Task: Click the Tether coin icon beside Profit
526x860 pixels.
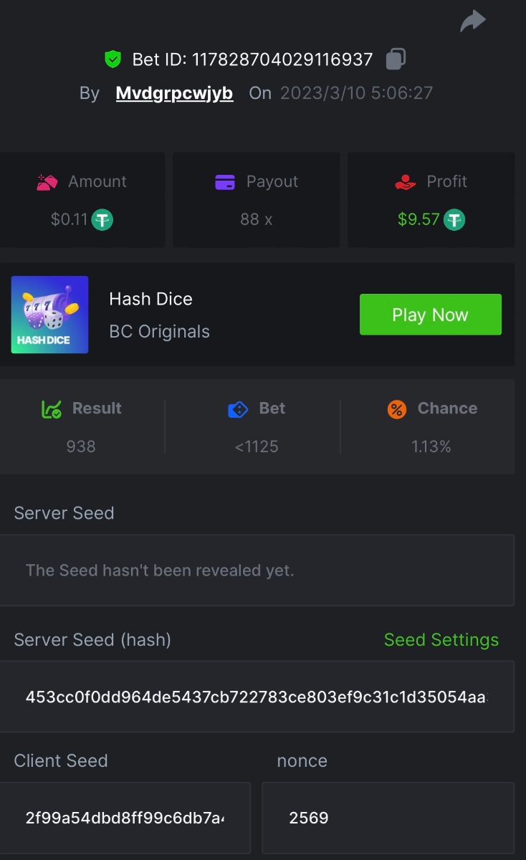Action: (454, 219)
